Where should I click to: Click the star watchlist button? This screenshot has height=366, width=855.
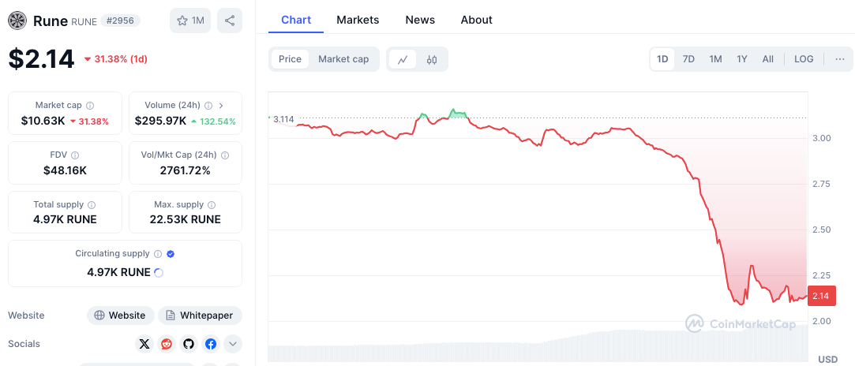190,21
